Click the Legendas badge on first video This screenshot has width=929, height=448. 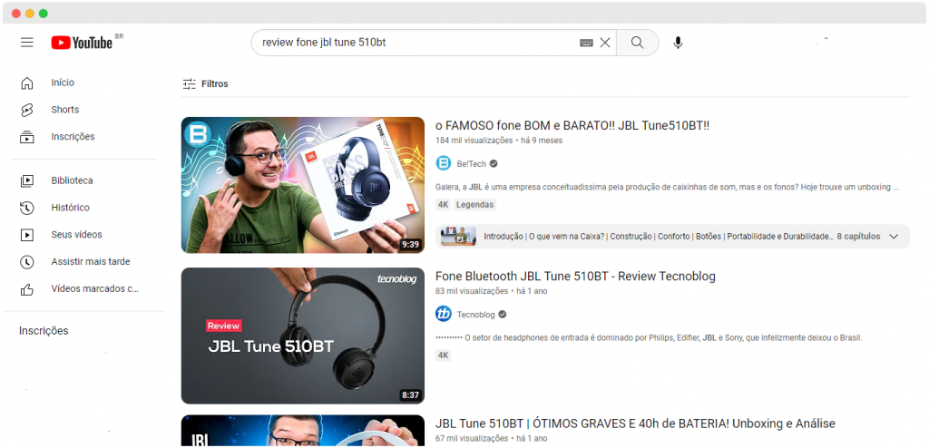[x=475, y=205]
